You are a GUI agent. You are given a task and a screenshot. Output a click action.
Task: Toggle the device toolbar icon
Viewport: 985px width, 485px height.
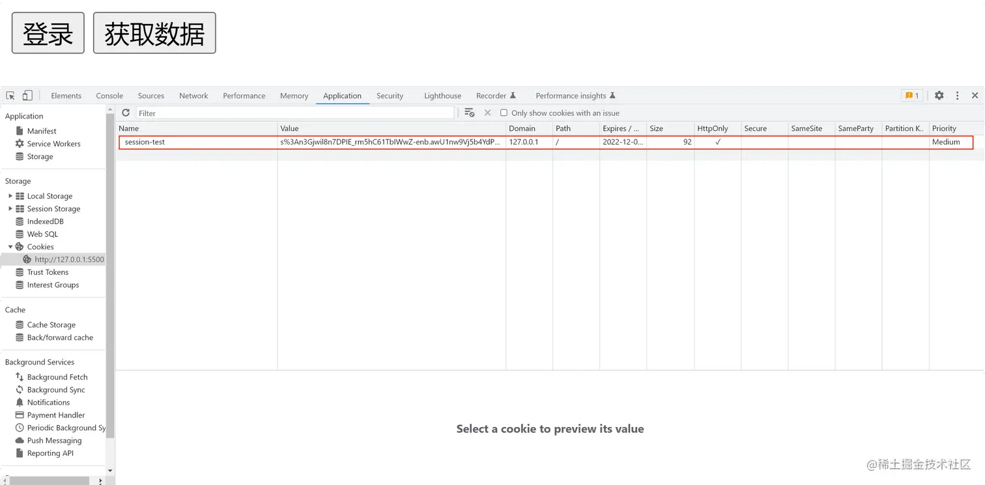click(27, 96)
